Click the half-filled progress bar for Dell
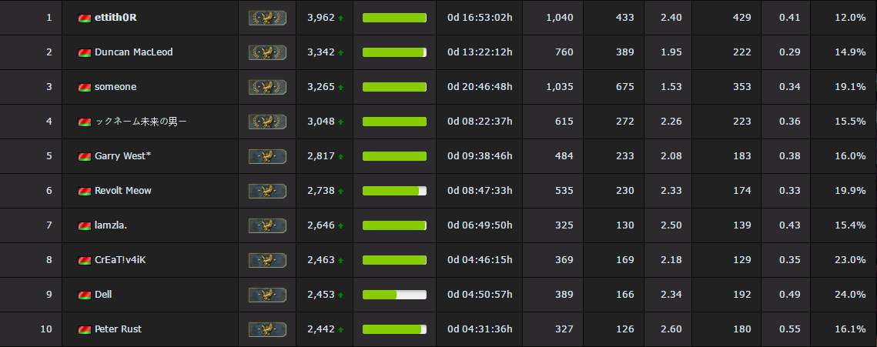This screenshot has height=347, width=877. coord(394,295)
